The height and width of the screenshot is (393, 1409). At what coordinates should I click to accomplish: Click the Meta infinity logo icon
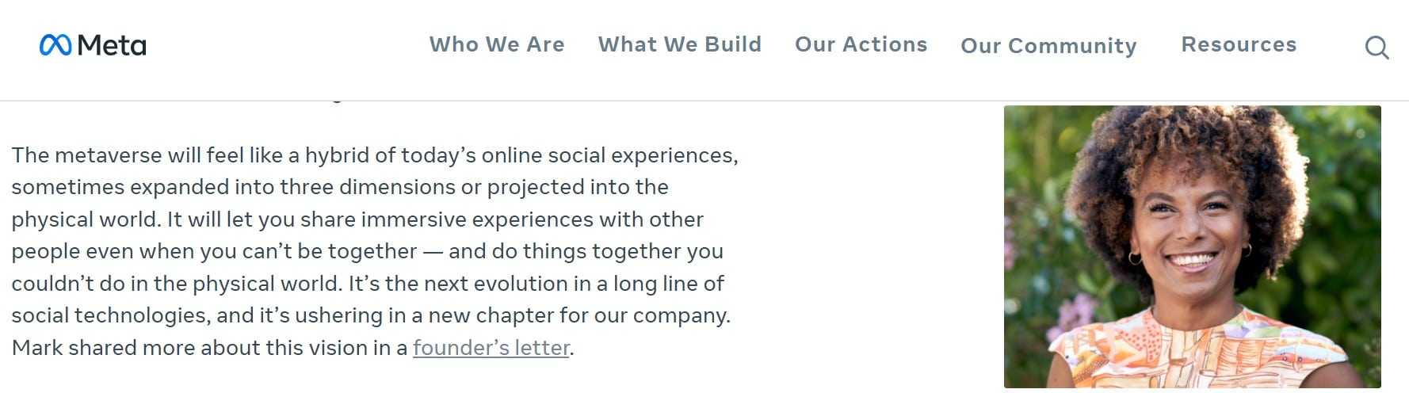pos(55,45)
